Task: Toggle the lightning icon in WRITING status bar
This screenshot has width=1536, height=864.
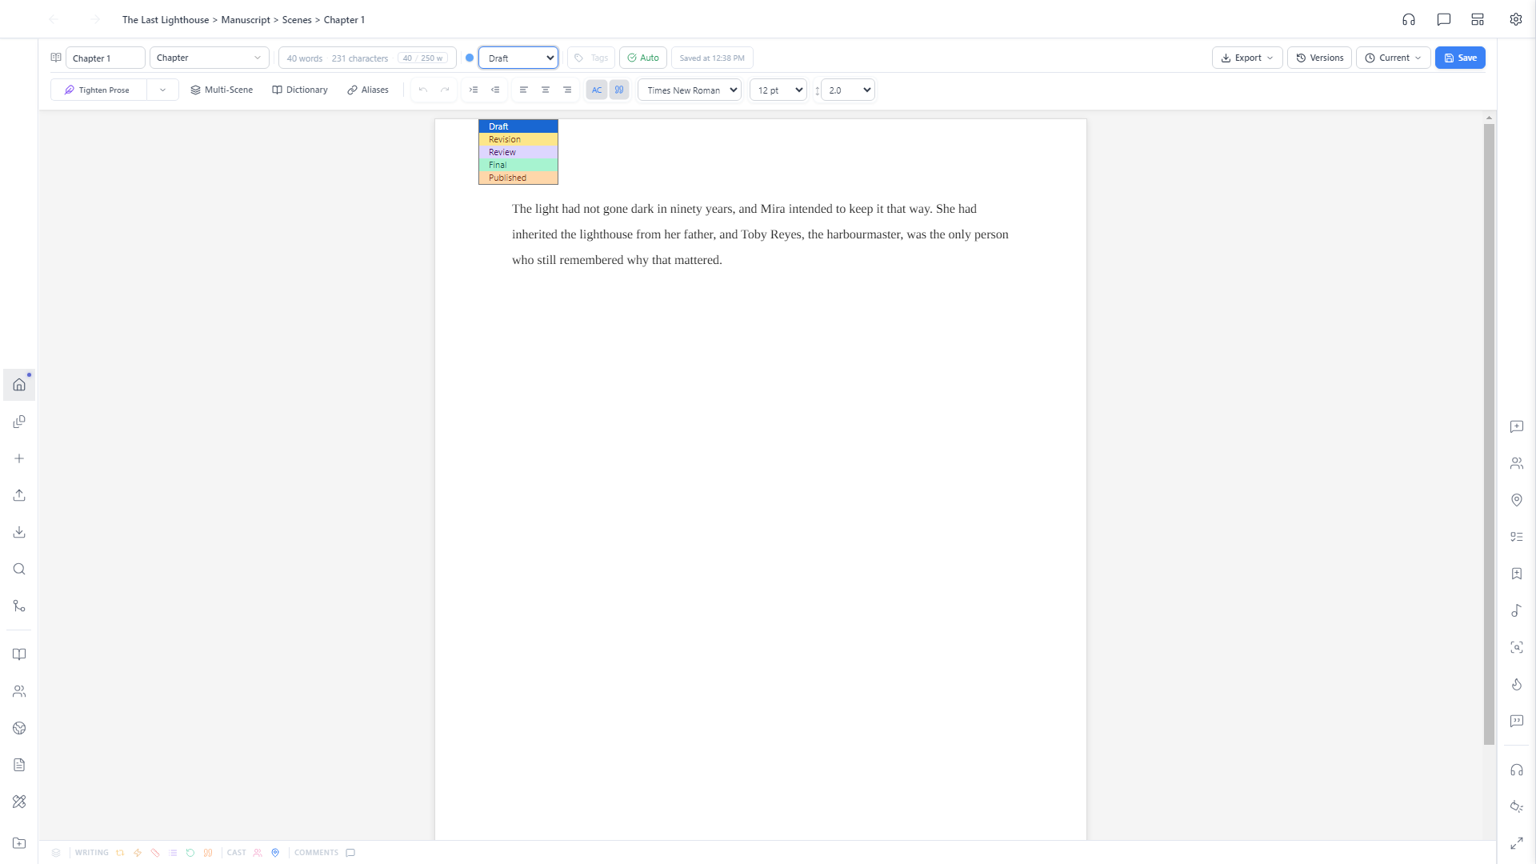Action: pos(138,853)
